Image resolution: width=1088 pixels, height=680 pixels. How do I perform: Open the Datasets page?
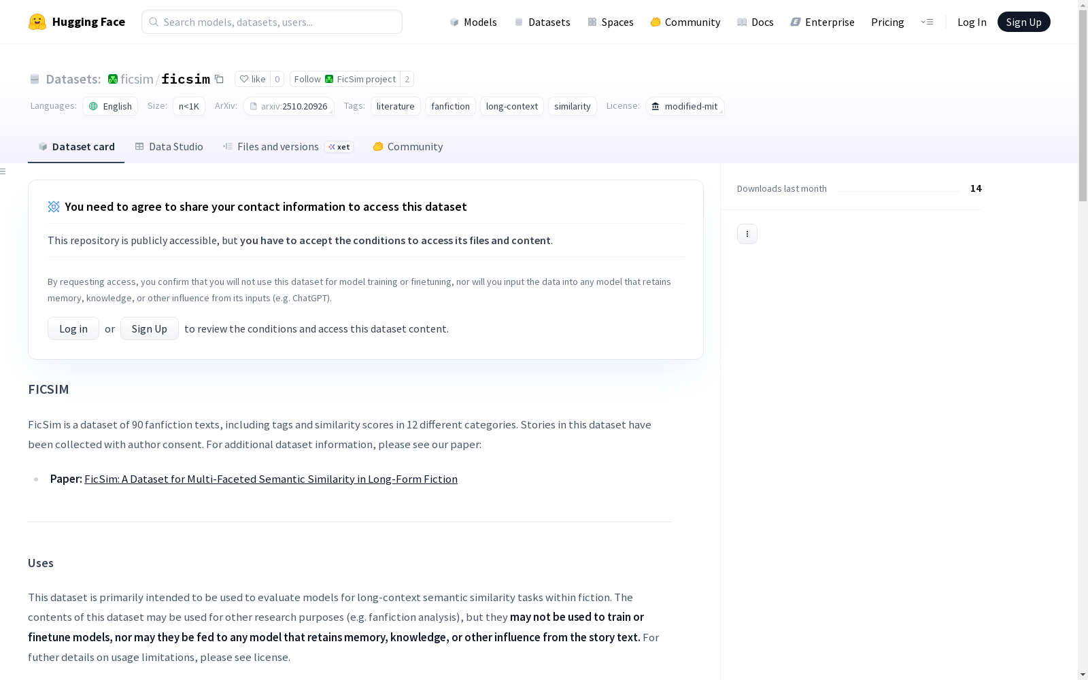pyautogui.click(x=542, y=22)
